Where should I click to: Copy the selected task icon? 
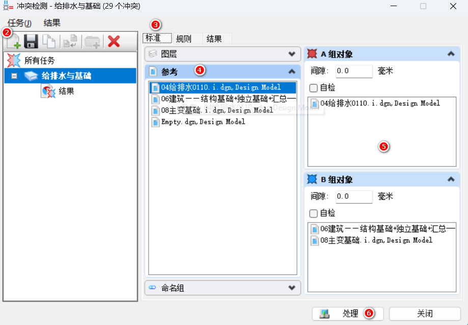coord(49,41)
